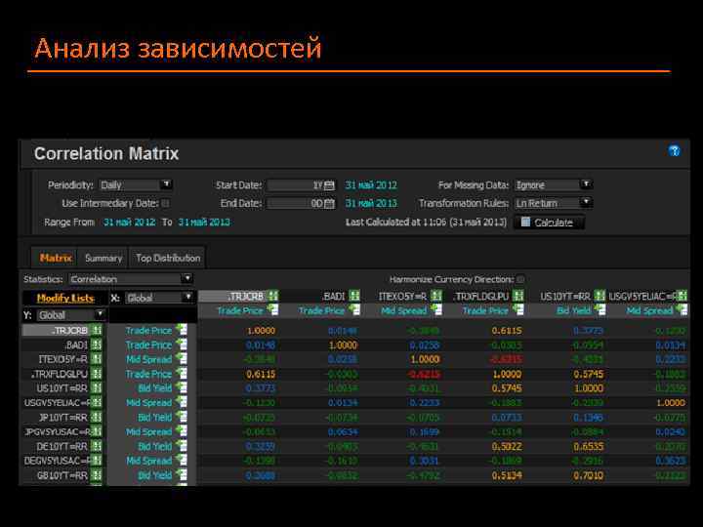The height and width of the screenshot is (527, 703).
Task: Switch to the Matrix tab
Action: click(56, 258)
